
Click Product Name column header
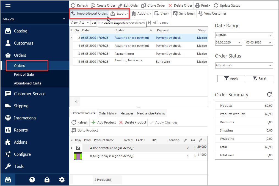tap(104, 140)
